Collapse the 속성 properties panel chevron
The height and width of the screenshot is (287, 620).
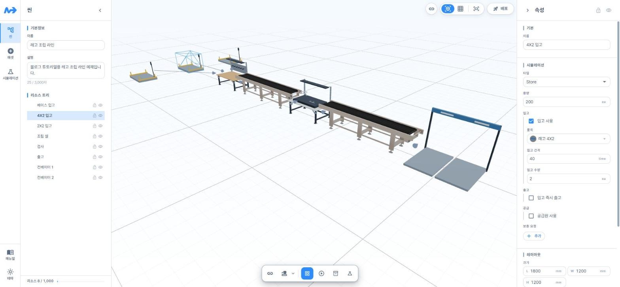coord(527,10)
